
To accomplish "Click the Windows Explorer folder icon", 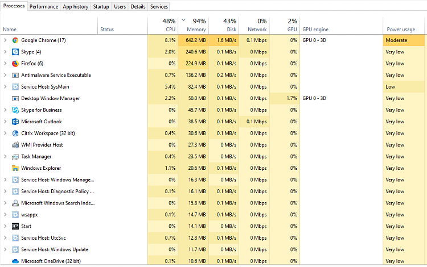I will pyautogui.click(x=15, y=168).
